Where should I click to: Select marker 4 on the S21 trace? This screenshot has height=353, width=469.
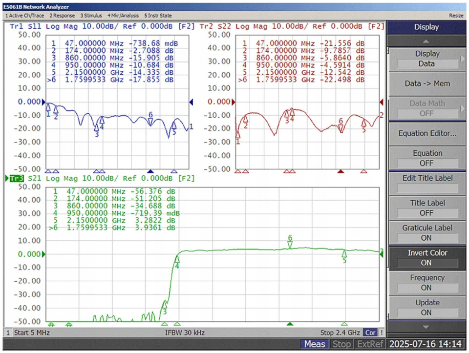pyautogui.click(x=177, y=259)
